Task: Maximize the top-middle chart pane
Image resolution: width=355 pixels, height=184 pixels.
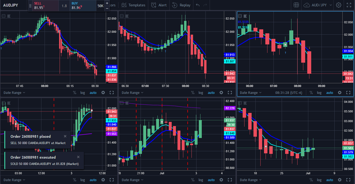Action: point(230,93)
